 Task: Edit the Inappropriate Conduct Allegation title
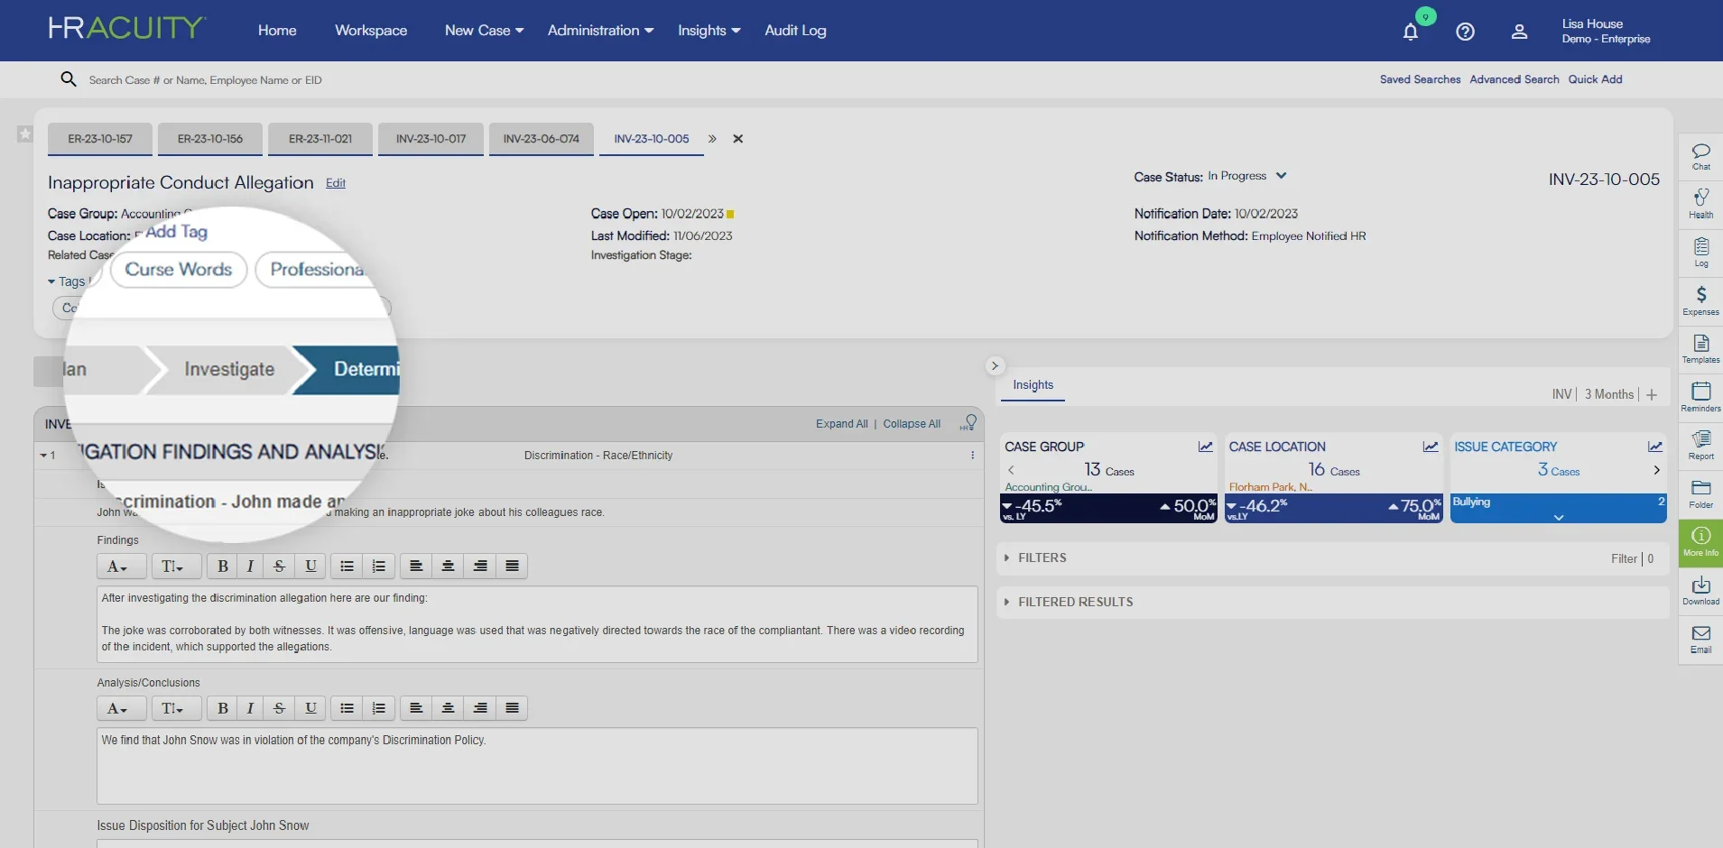(x=336, y=183)
